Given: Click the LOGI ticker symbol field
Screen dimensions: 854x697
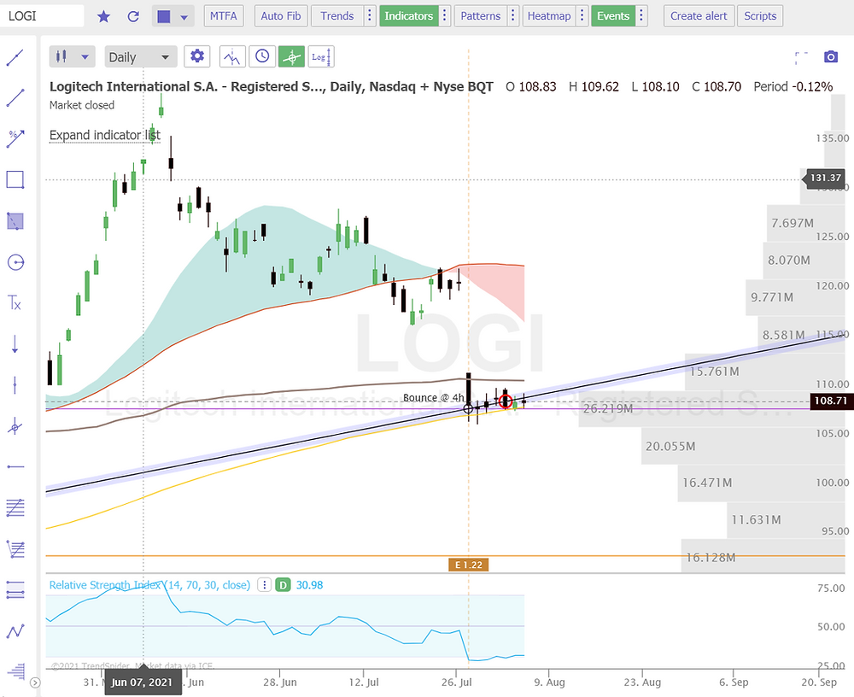Looking at the screenshot, I should tap(42, 16).
